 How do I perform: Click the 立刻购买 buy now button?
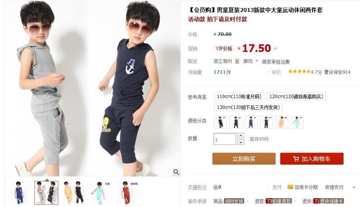pos(244,159)
